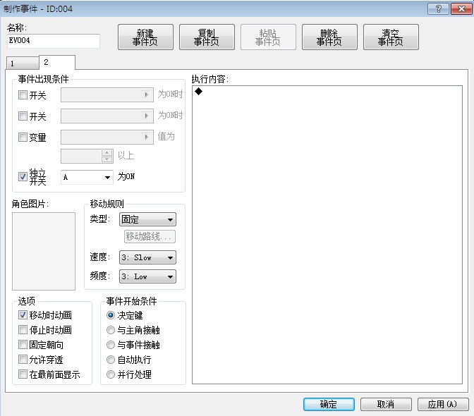Check the 允许穿透 option
Viewport: 474px width, 416px height.
pos(23,360)
